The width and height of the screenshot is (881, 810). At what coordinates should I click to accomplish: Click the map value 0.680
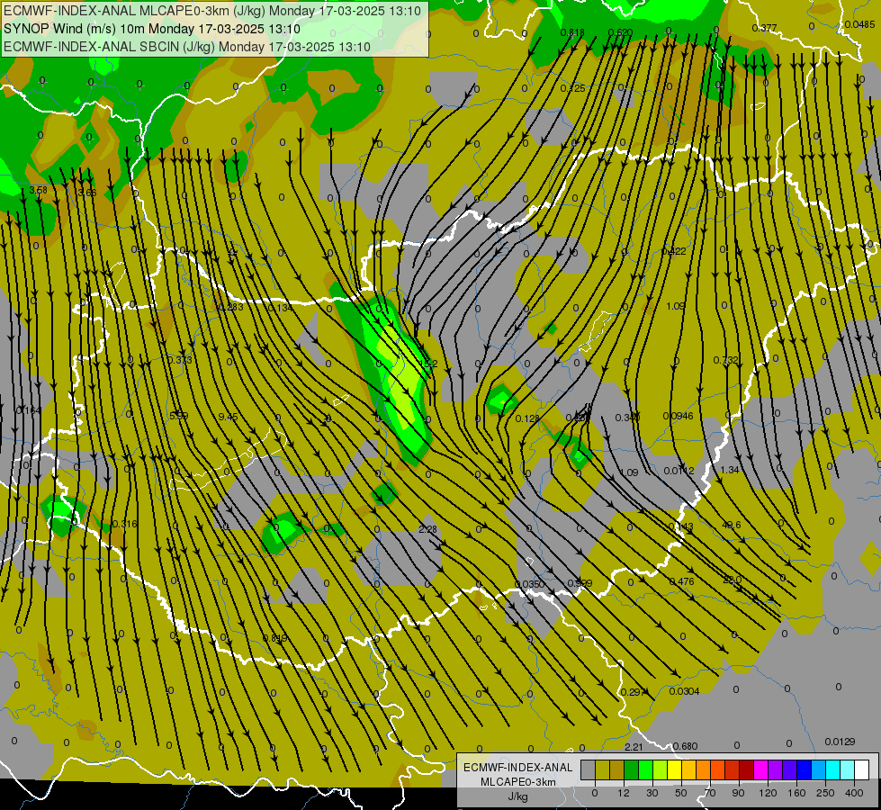pos(686,746)
